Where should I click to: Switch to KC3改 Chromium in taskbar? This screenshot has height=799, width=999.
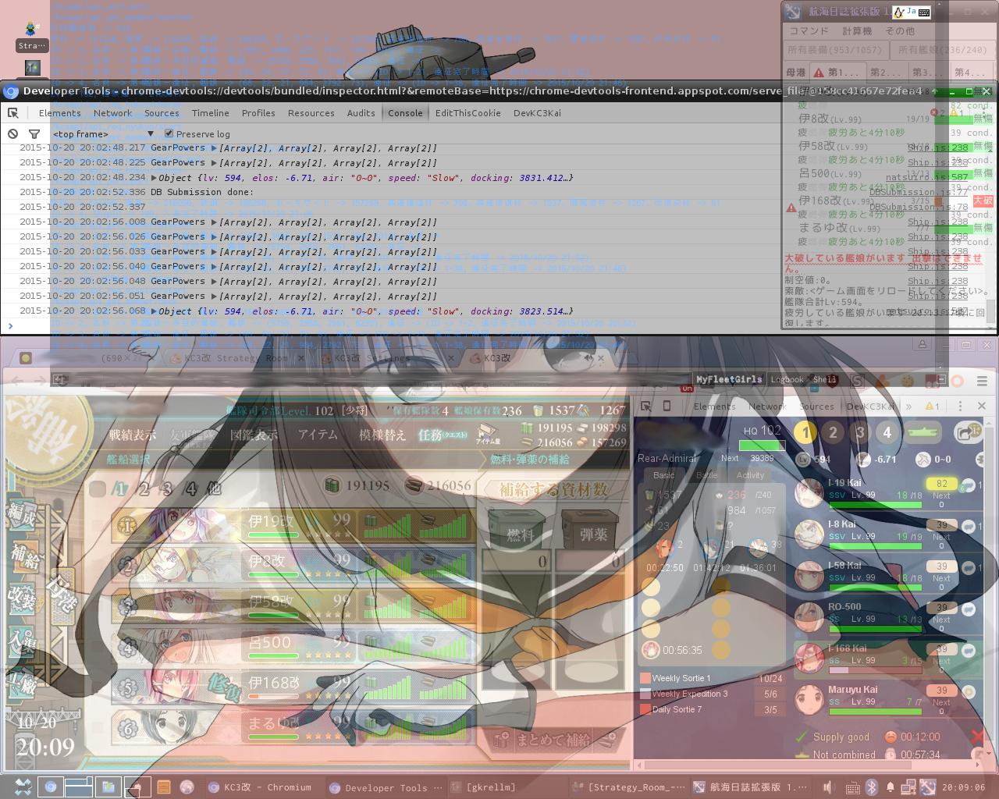click(259, 787)
